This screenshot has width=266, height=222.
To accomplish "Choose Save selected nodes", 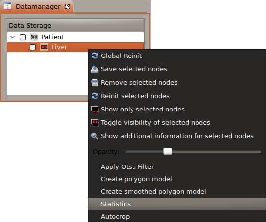I will (177, 69).
